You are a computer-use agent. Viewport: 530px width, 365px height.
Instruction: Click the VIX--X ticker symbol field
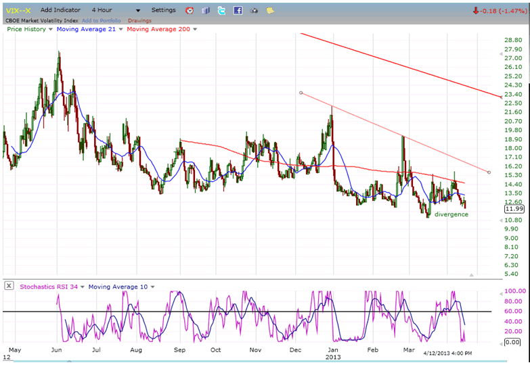[x=18, y=10]
